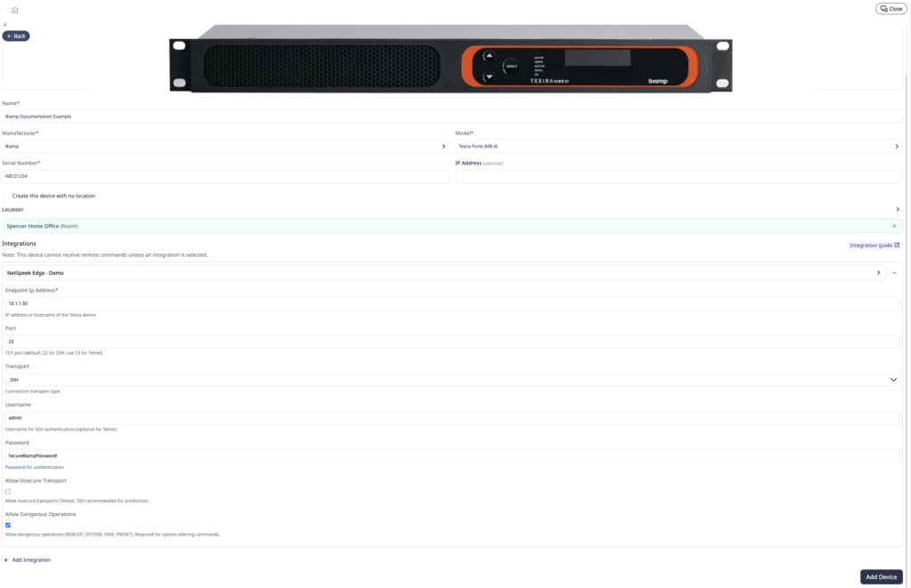Click the Add Device button

[x=882, y=577]
